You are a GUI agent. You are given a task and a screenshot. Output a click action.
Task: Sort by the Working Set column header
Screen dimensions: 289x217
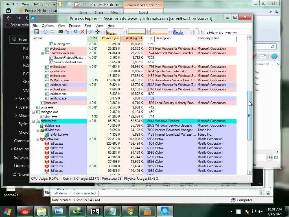(132, 38)
